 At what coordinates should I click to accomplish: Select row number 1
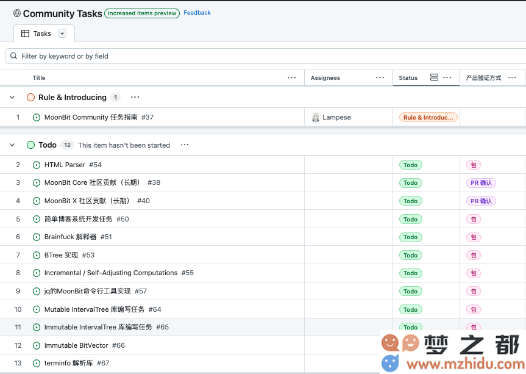pos(18,117)
